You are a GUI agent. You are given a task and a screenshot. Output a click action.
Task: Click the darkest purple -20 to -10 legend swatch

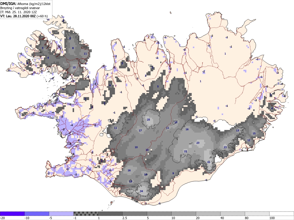pyautogui.click(x=12, y=214)
